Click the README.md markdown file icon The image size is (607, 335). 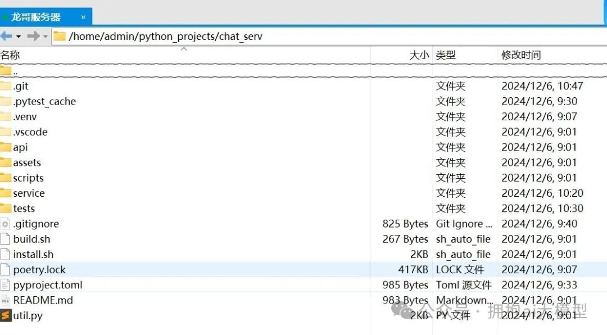coord(5,300)
